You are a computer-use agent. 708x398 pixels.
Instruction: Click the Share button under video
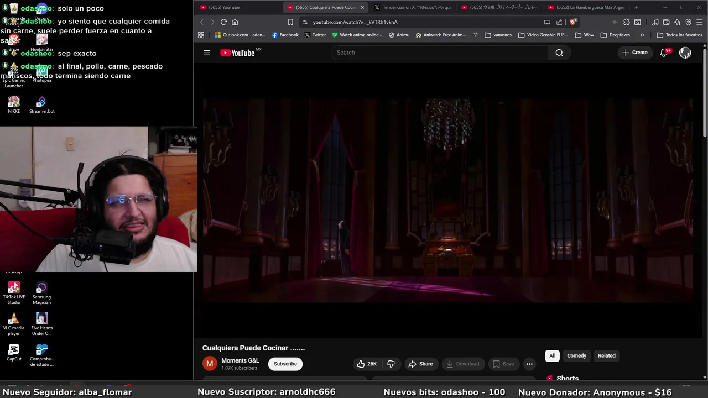tap(420, 364)
